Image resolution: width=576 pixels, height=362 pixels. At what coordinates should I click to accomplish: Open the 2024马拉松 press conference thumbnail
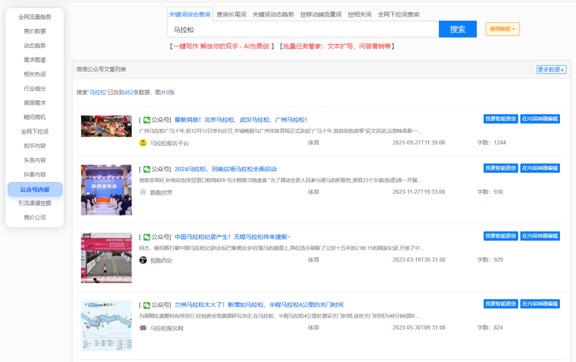106,190
